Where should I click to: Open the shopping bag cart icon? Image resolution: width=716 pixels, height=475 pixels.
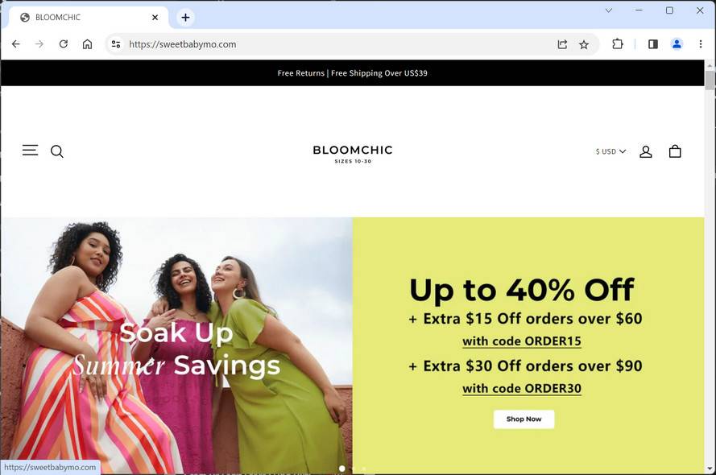click(675, 151)
